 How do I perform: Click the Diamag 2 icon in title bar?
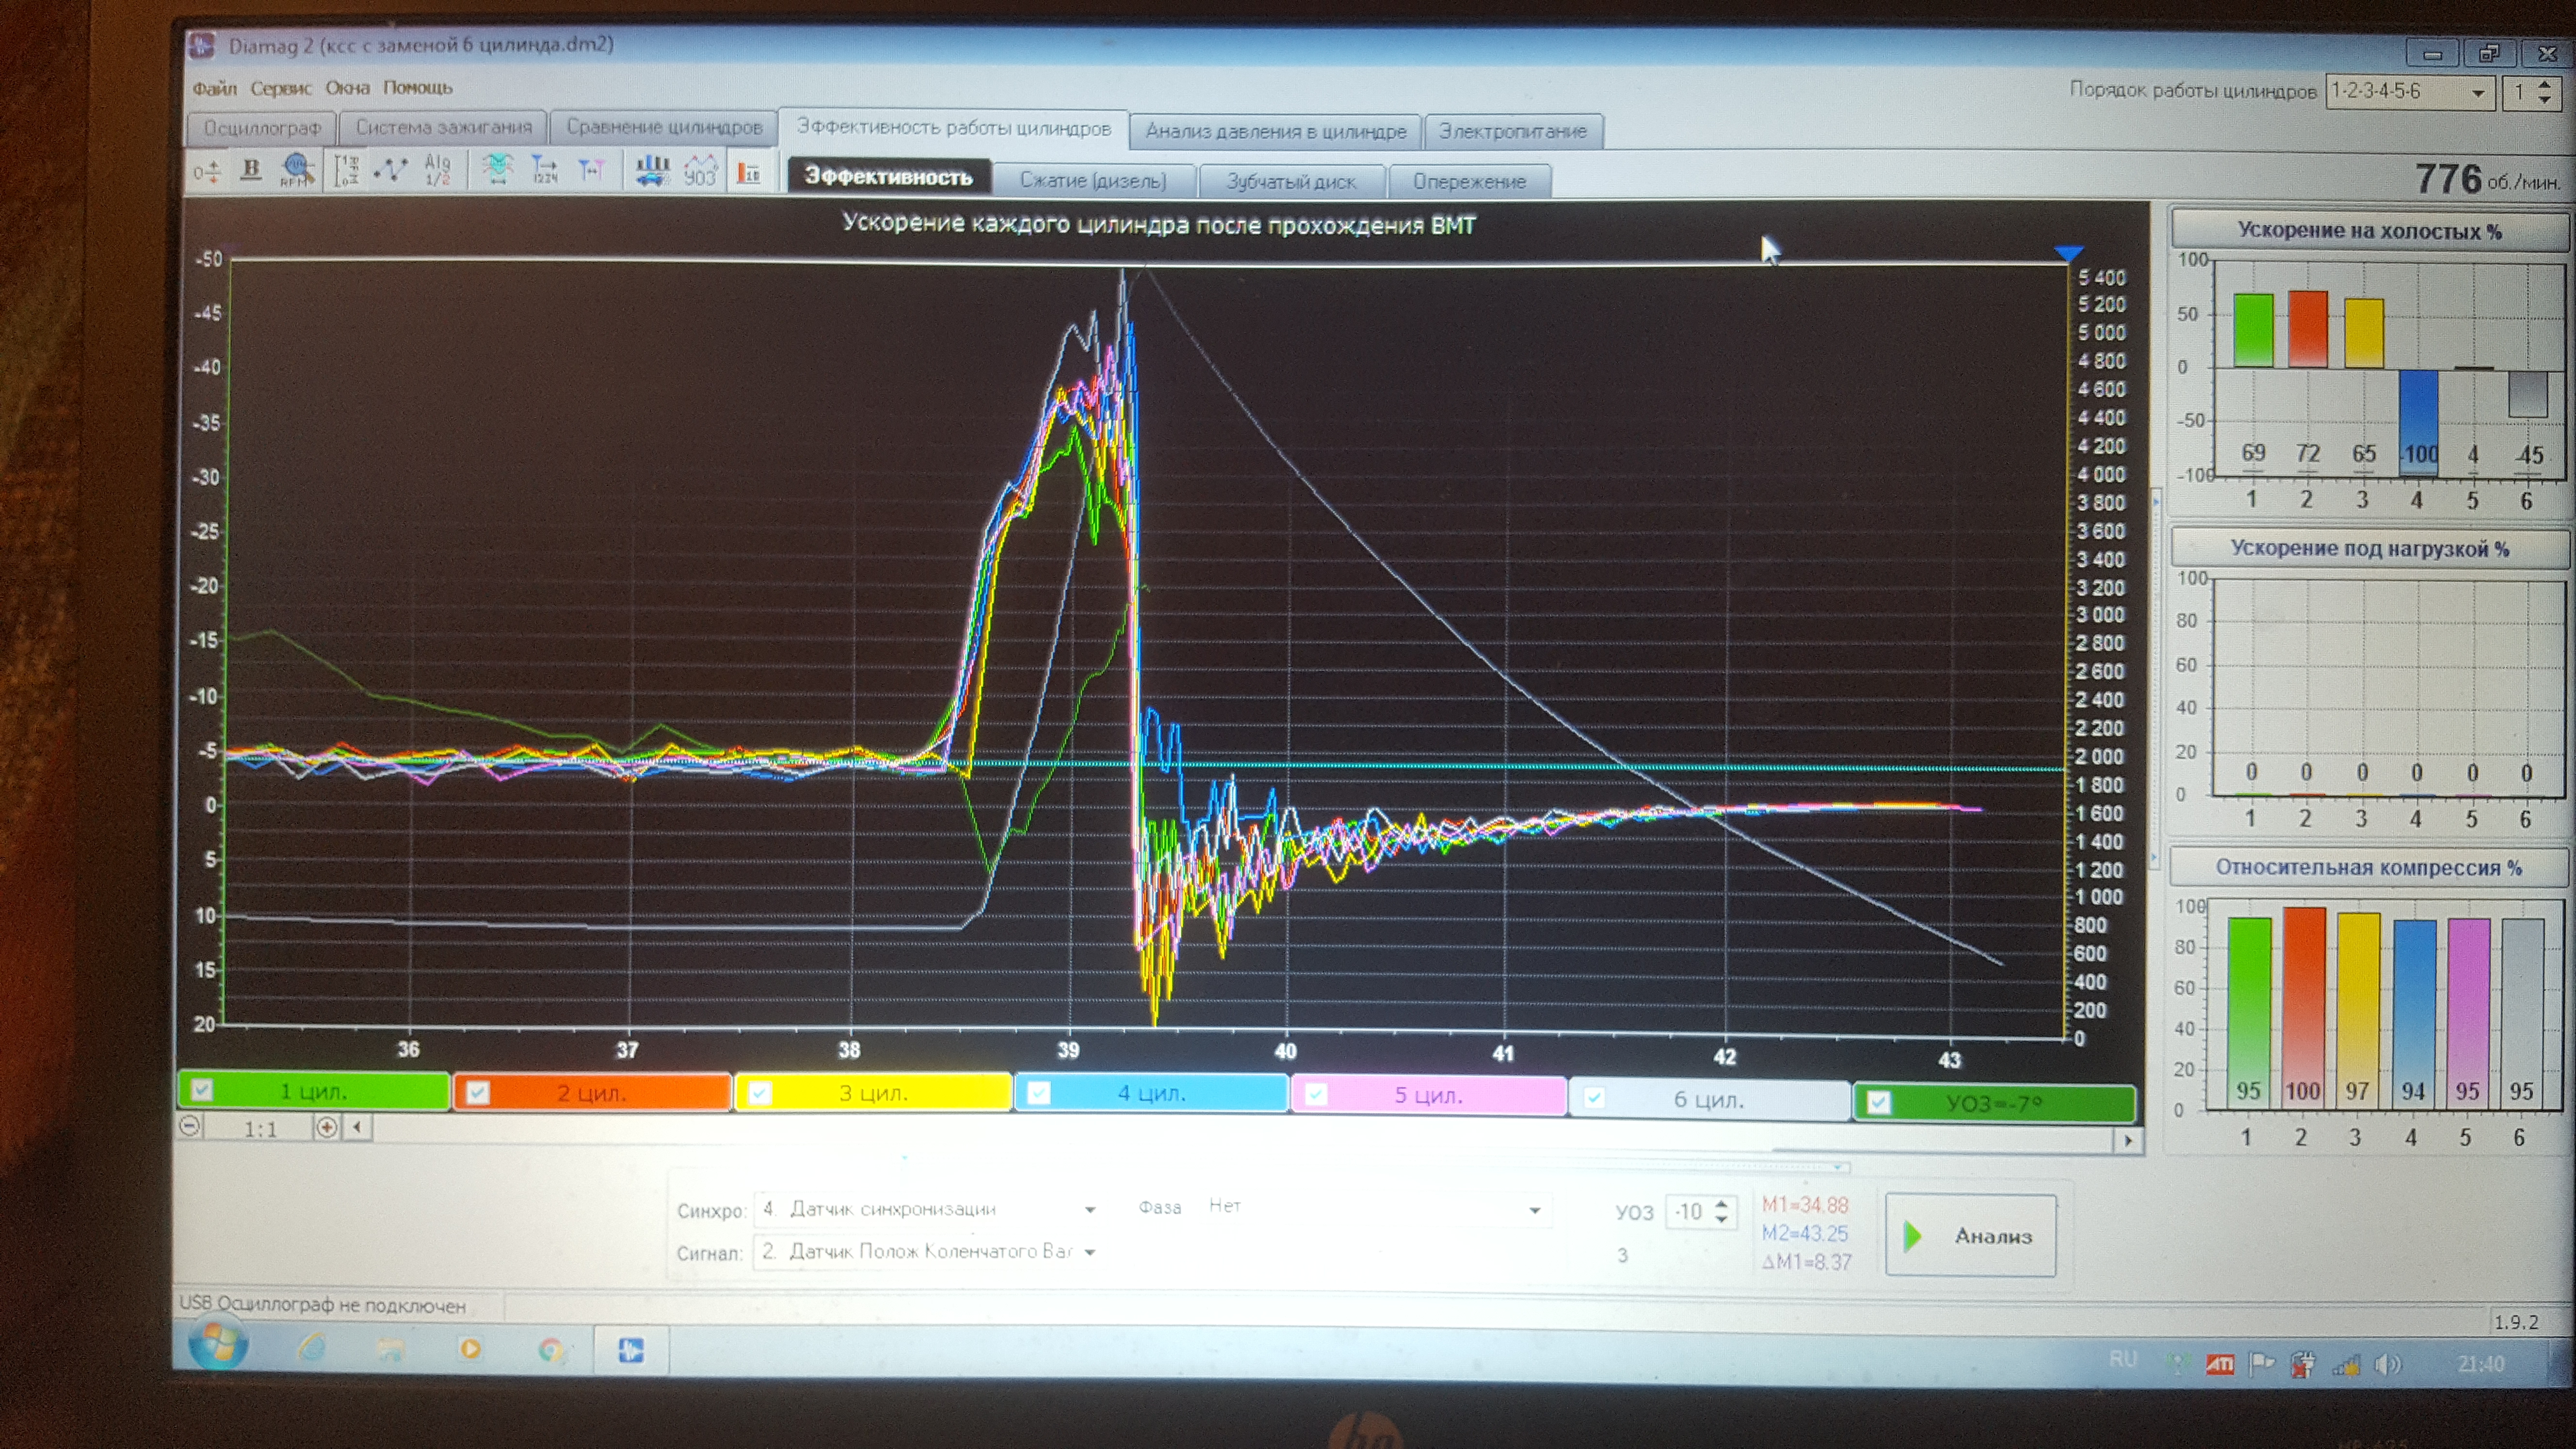(203, 45)
